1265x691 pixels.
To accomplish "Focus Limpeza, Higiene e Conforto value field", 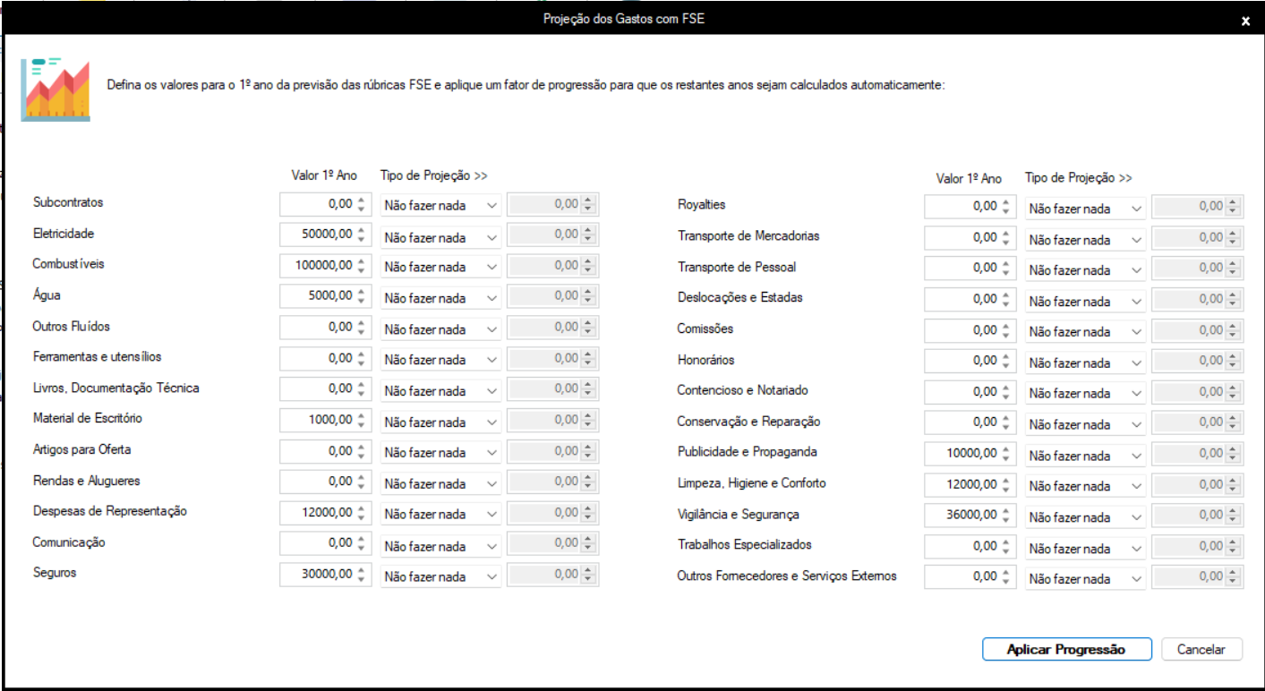I will point(970,484).
